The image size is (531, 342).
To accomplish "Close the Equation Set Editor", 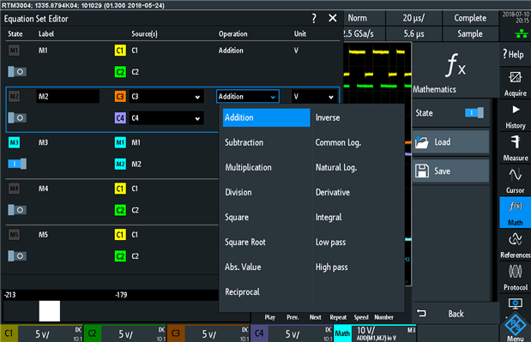I will click(x=333, y=18).
